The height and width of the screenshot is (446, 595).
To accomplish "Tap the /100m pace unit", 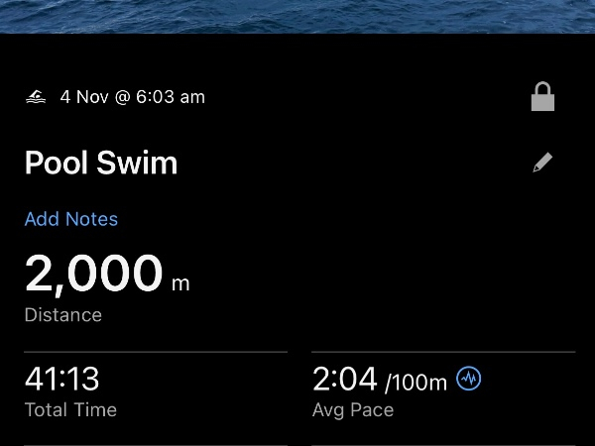I will [x=416, y=383].
